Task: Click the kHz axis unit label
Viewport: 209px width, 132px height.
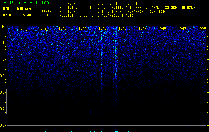Action: [x=3, y=27]
